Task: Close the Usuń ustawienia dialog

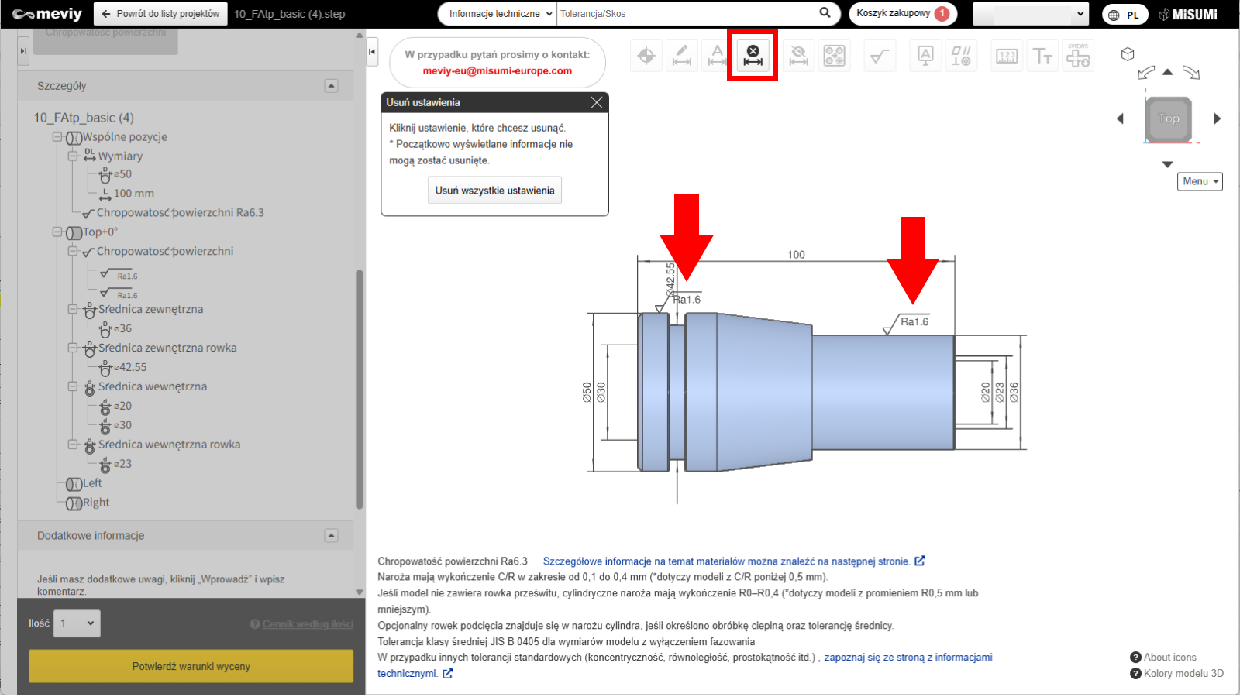Action: point(596,102)
